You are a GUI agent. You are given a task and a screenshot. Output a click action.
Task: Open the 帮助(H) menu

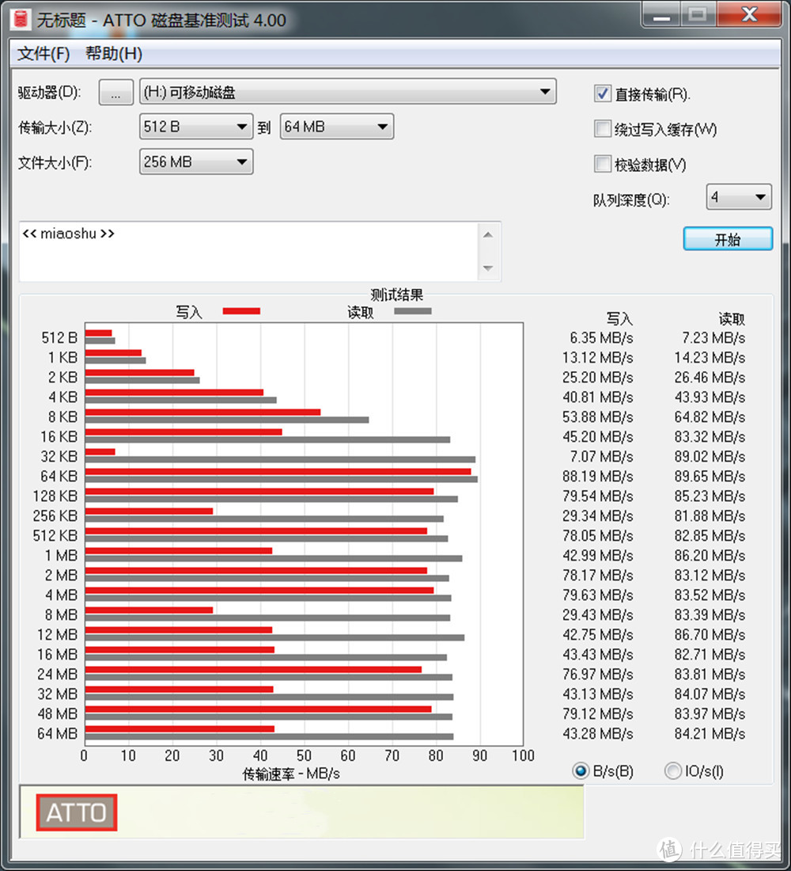114,54
